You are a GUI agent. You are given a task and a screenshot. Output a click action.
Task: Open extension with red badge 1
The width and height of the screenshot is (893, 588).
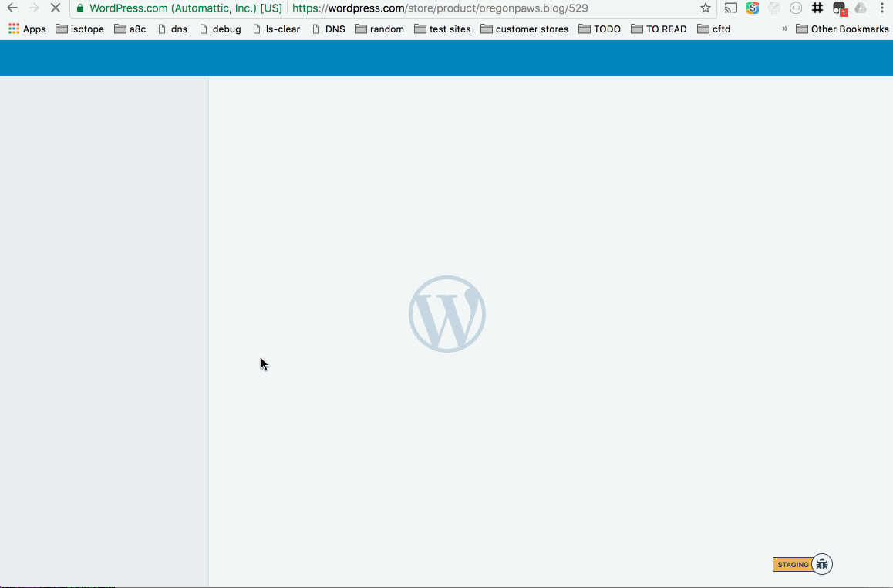[840, 8]
